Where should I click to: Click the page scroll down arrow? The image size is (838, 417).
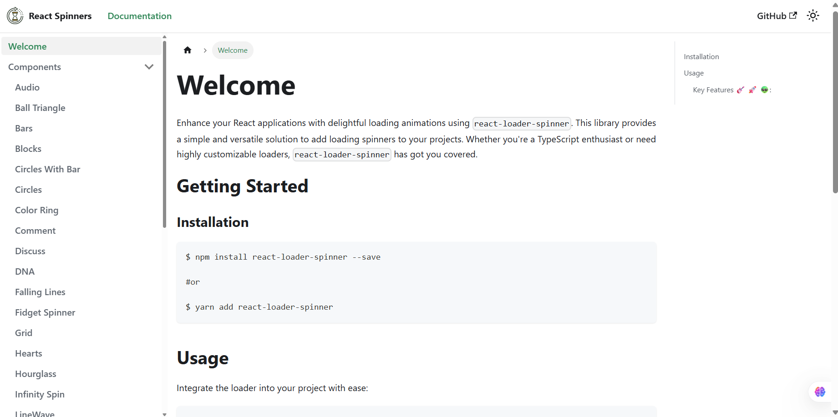(835, 413)
